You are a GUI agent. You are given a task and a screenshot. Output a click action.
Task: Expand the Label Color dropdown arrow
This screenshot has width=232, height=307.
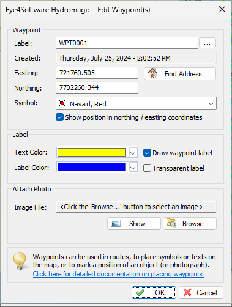[x=133, y=168]
